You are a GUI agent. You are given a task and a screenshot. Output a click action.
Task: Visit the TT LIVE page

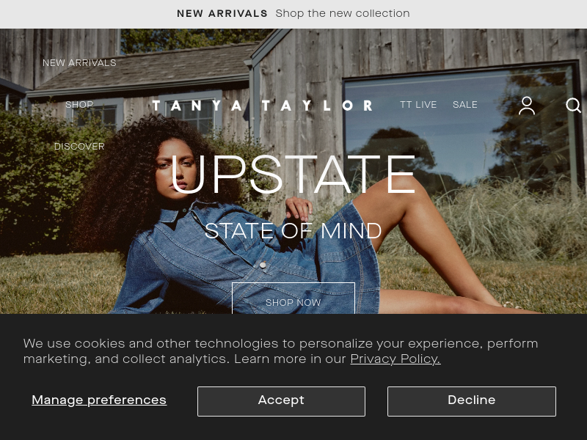418,104
